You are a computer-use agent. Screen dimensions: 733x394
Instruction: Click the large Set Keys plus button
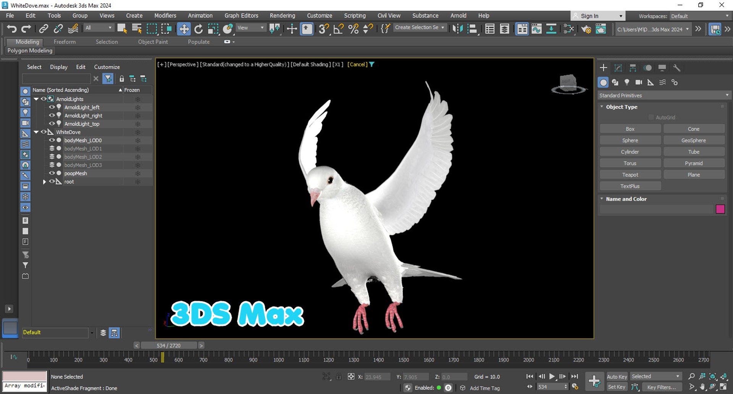(x=594, y=381)
